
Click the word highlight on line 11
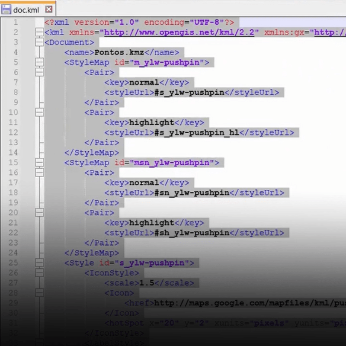tap(152, 122)
